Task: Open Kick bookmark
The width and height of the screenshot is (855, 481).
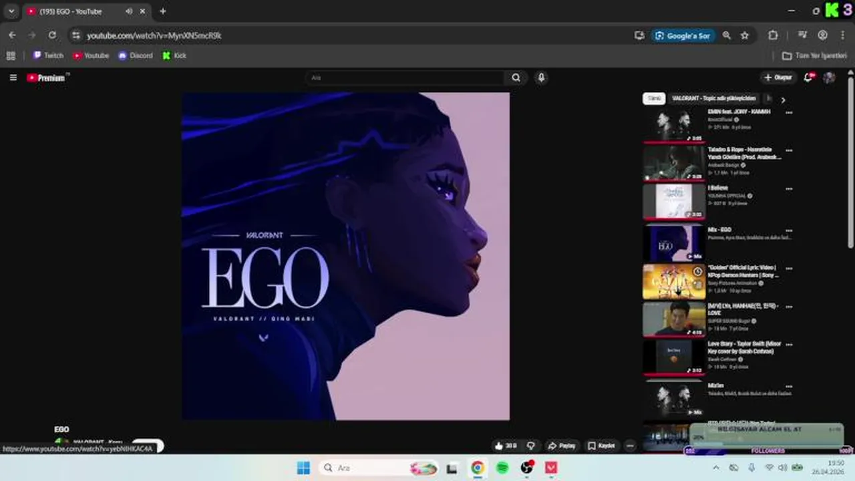Action: coord(174,55)
